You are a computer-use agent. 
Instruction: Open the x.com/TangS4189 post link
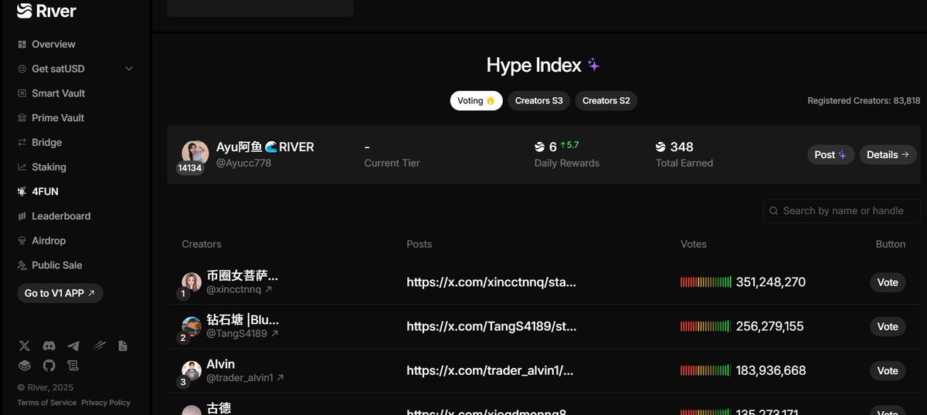click(x=491, y=326)
